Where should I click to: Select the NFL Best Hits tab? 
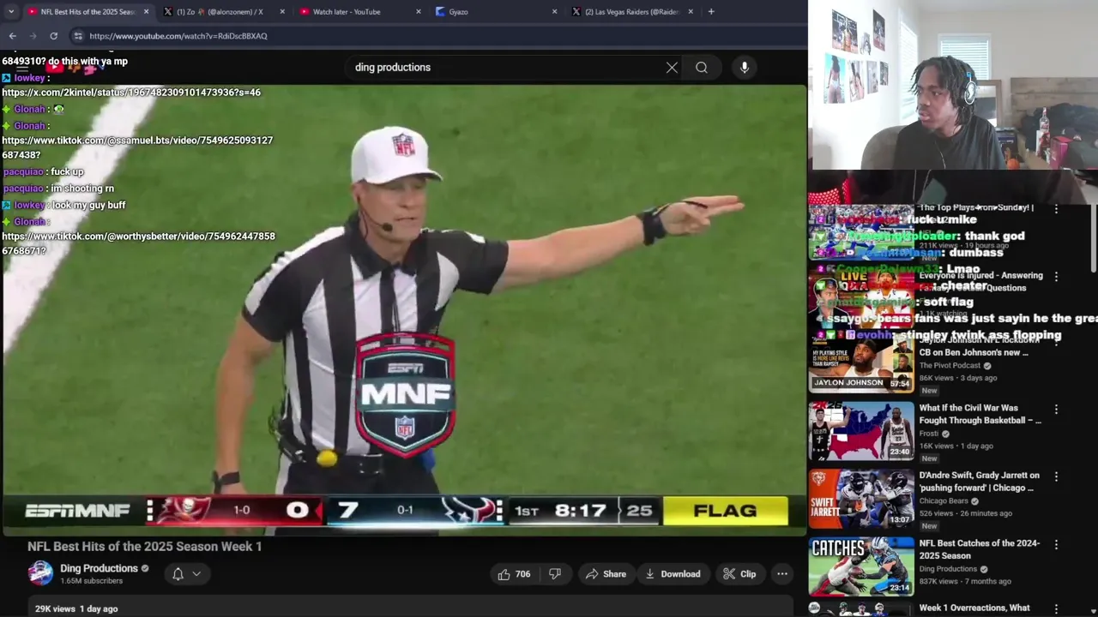click(x=87, y=11)
